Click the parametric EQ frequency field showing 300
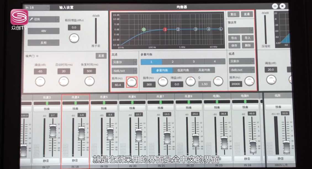The height and width of the screenshot is (169, 312). click(149, 84)
